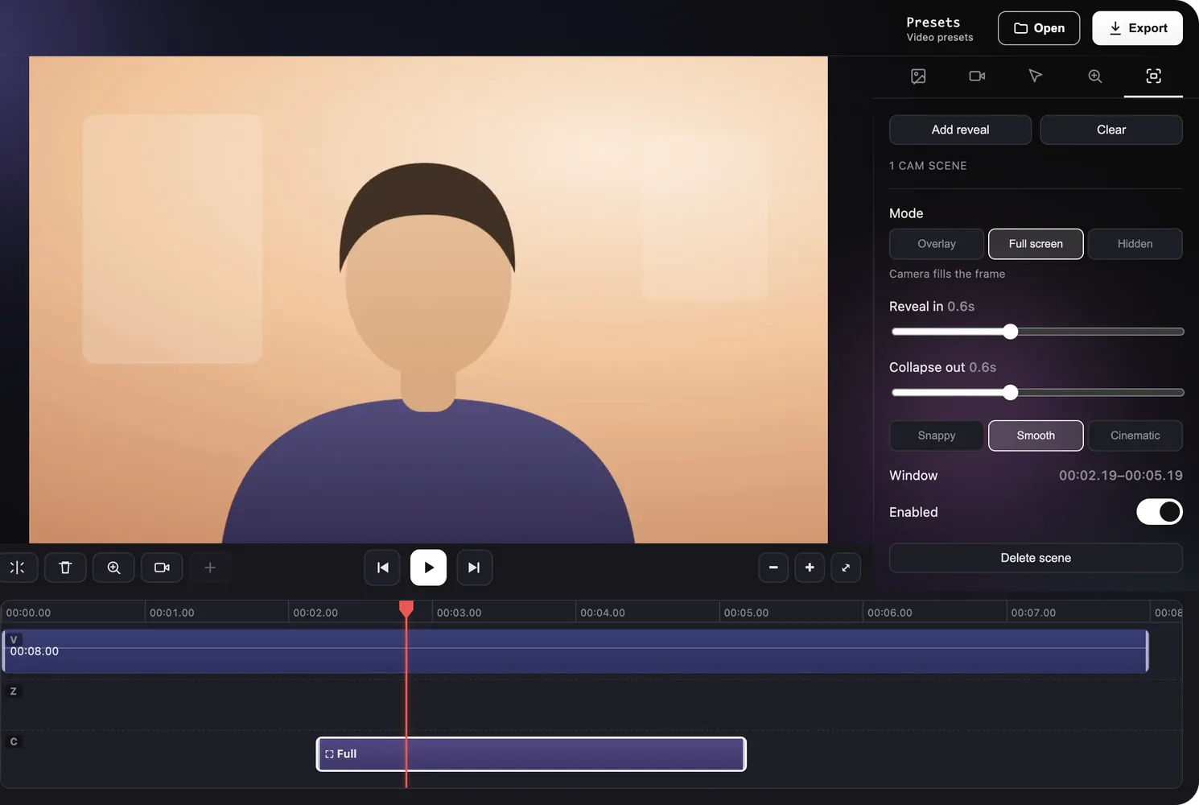Choose the Cinematic easing option

[1135, 436]
